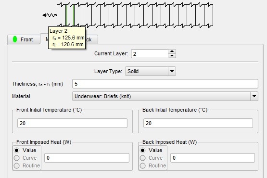The image size is (267, 178).
Task: Select the green highlighted layer in diagram
Action: 70,15
